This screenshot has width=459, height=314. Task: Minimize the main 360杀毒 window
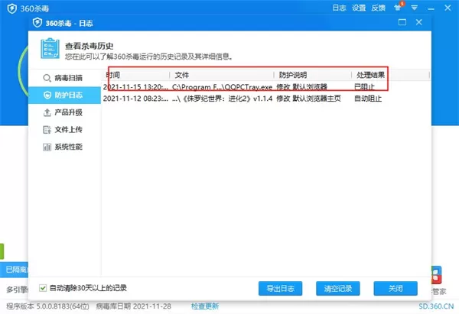pos(431,8)
